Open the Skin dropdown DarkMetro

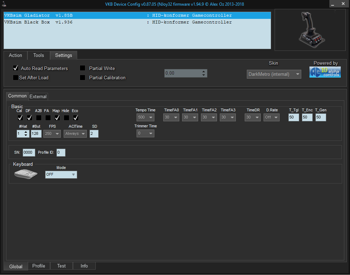pyautogui.click(x=274, y=74)
